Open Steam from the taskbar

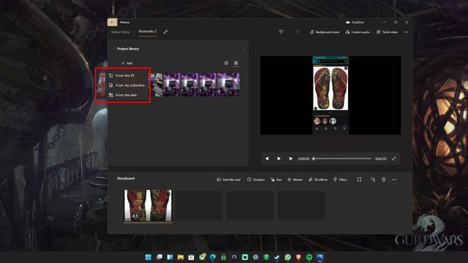tap(277, 257)
